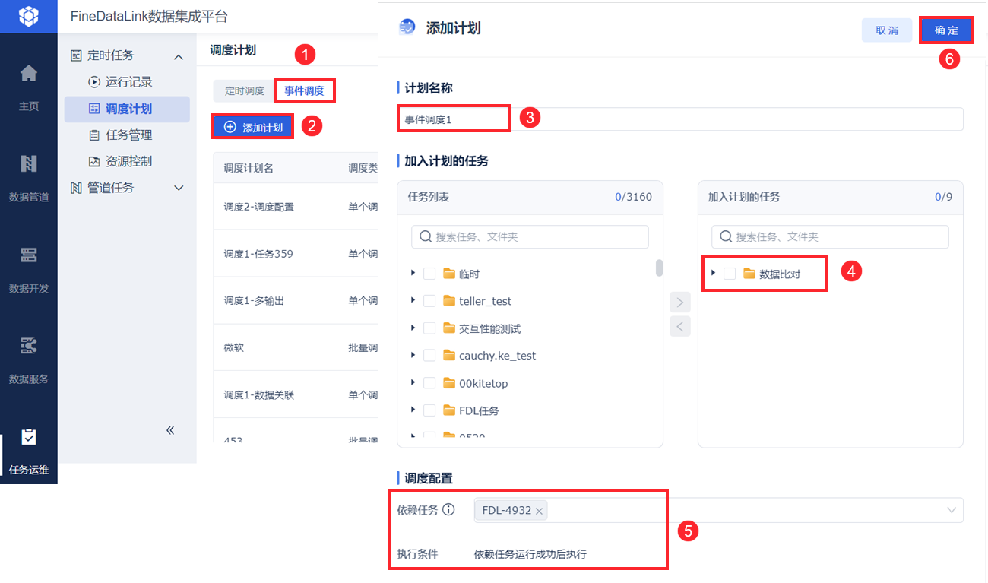Check the 00kitetop folder checkbox

pyautogui.click(x=429, y=383)
